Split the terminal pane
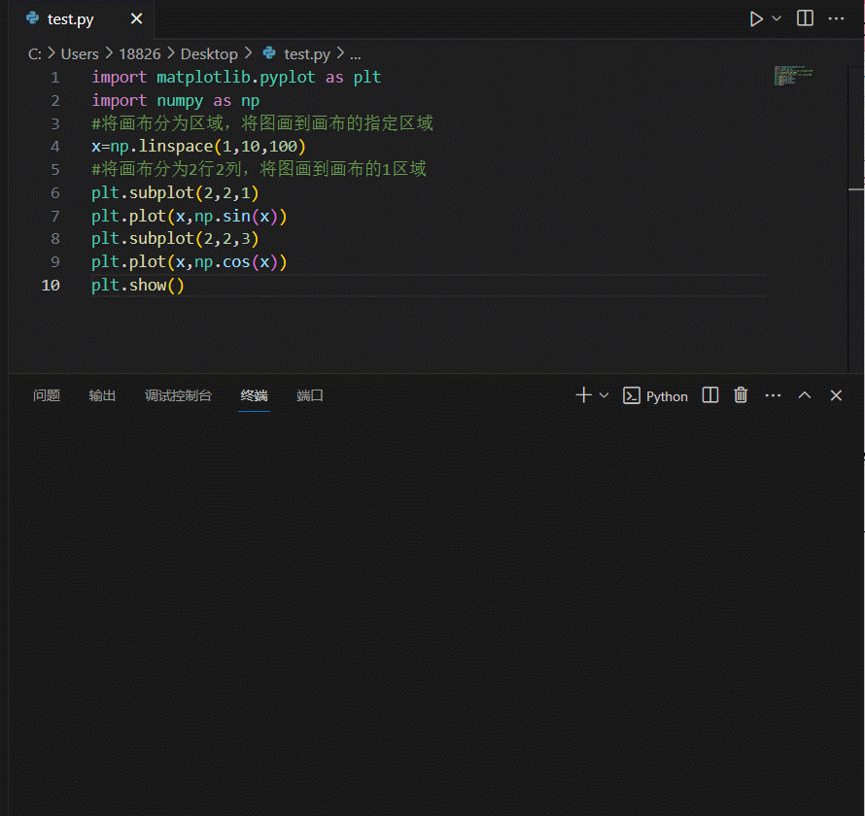Image resolution: width=865 pixels, height=816 pixels. pos(710,395)
